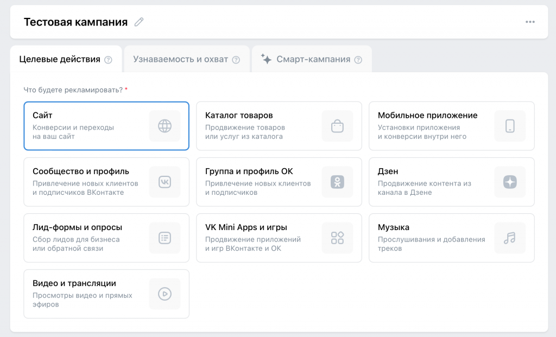Click the pencil icon to rename campaign
Screen dimensions: 556x337
click(x=139, y=22)
